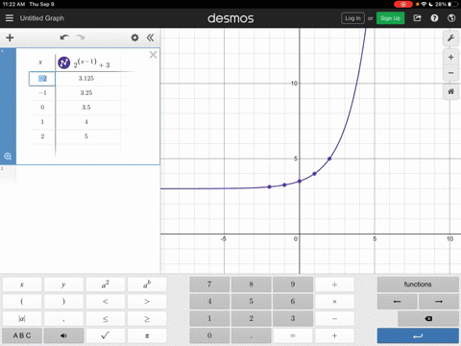Tap the x variable key
461x346 pixels.
click(x=22, y=284)
